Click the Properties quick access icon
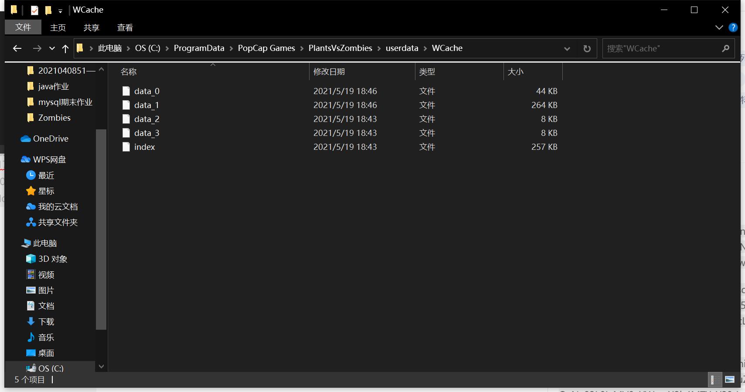Image resolution: width=745 pixels, height=392 pixels. click(35, 10)
